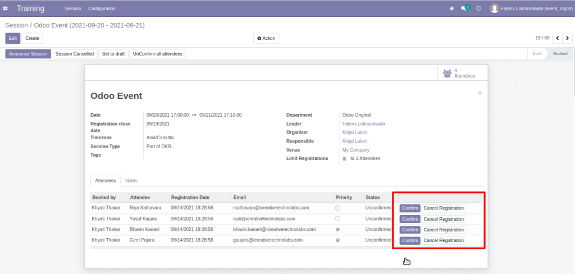Click the Odoo Event title heading
The width and height of the screenshot is (575, 274).
(116, 96)
